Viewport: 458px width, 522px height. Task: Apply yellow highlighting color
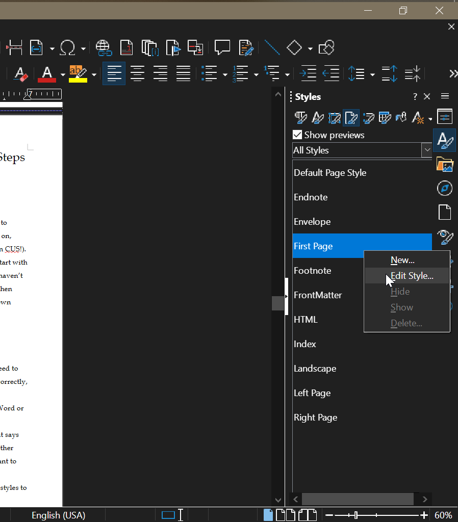[x=78, y=73]
